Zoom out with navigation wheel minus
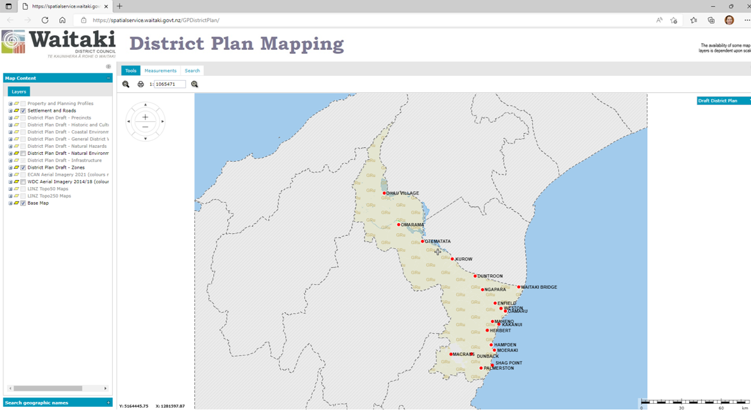This screenshot has height=412, width=751. (145, 127)
